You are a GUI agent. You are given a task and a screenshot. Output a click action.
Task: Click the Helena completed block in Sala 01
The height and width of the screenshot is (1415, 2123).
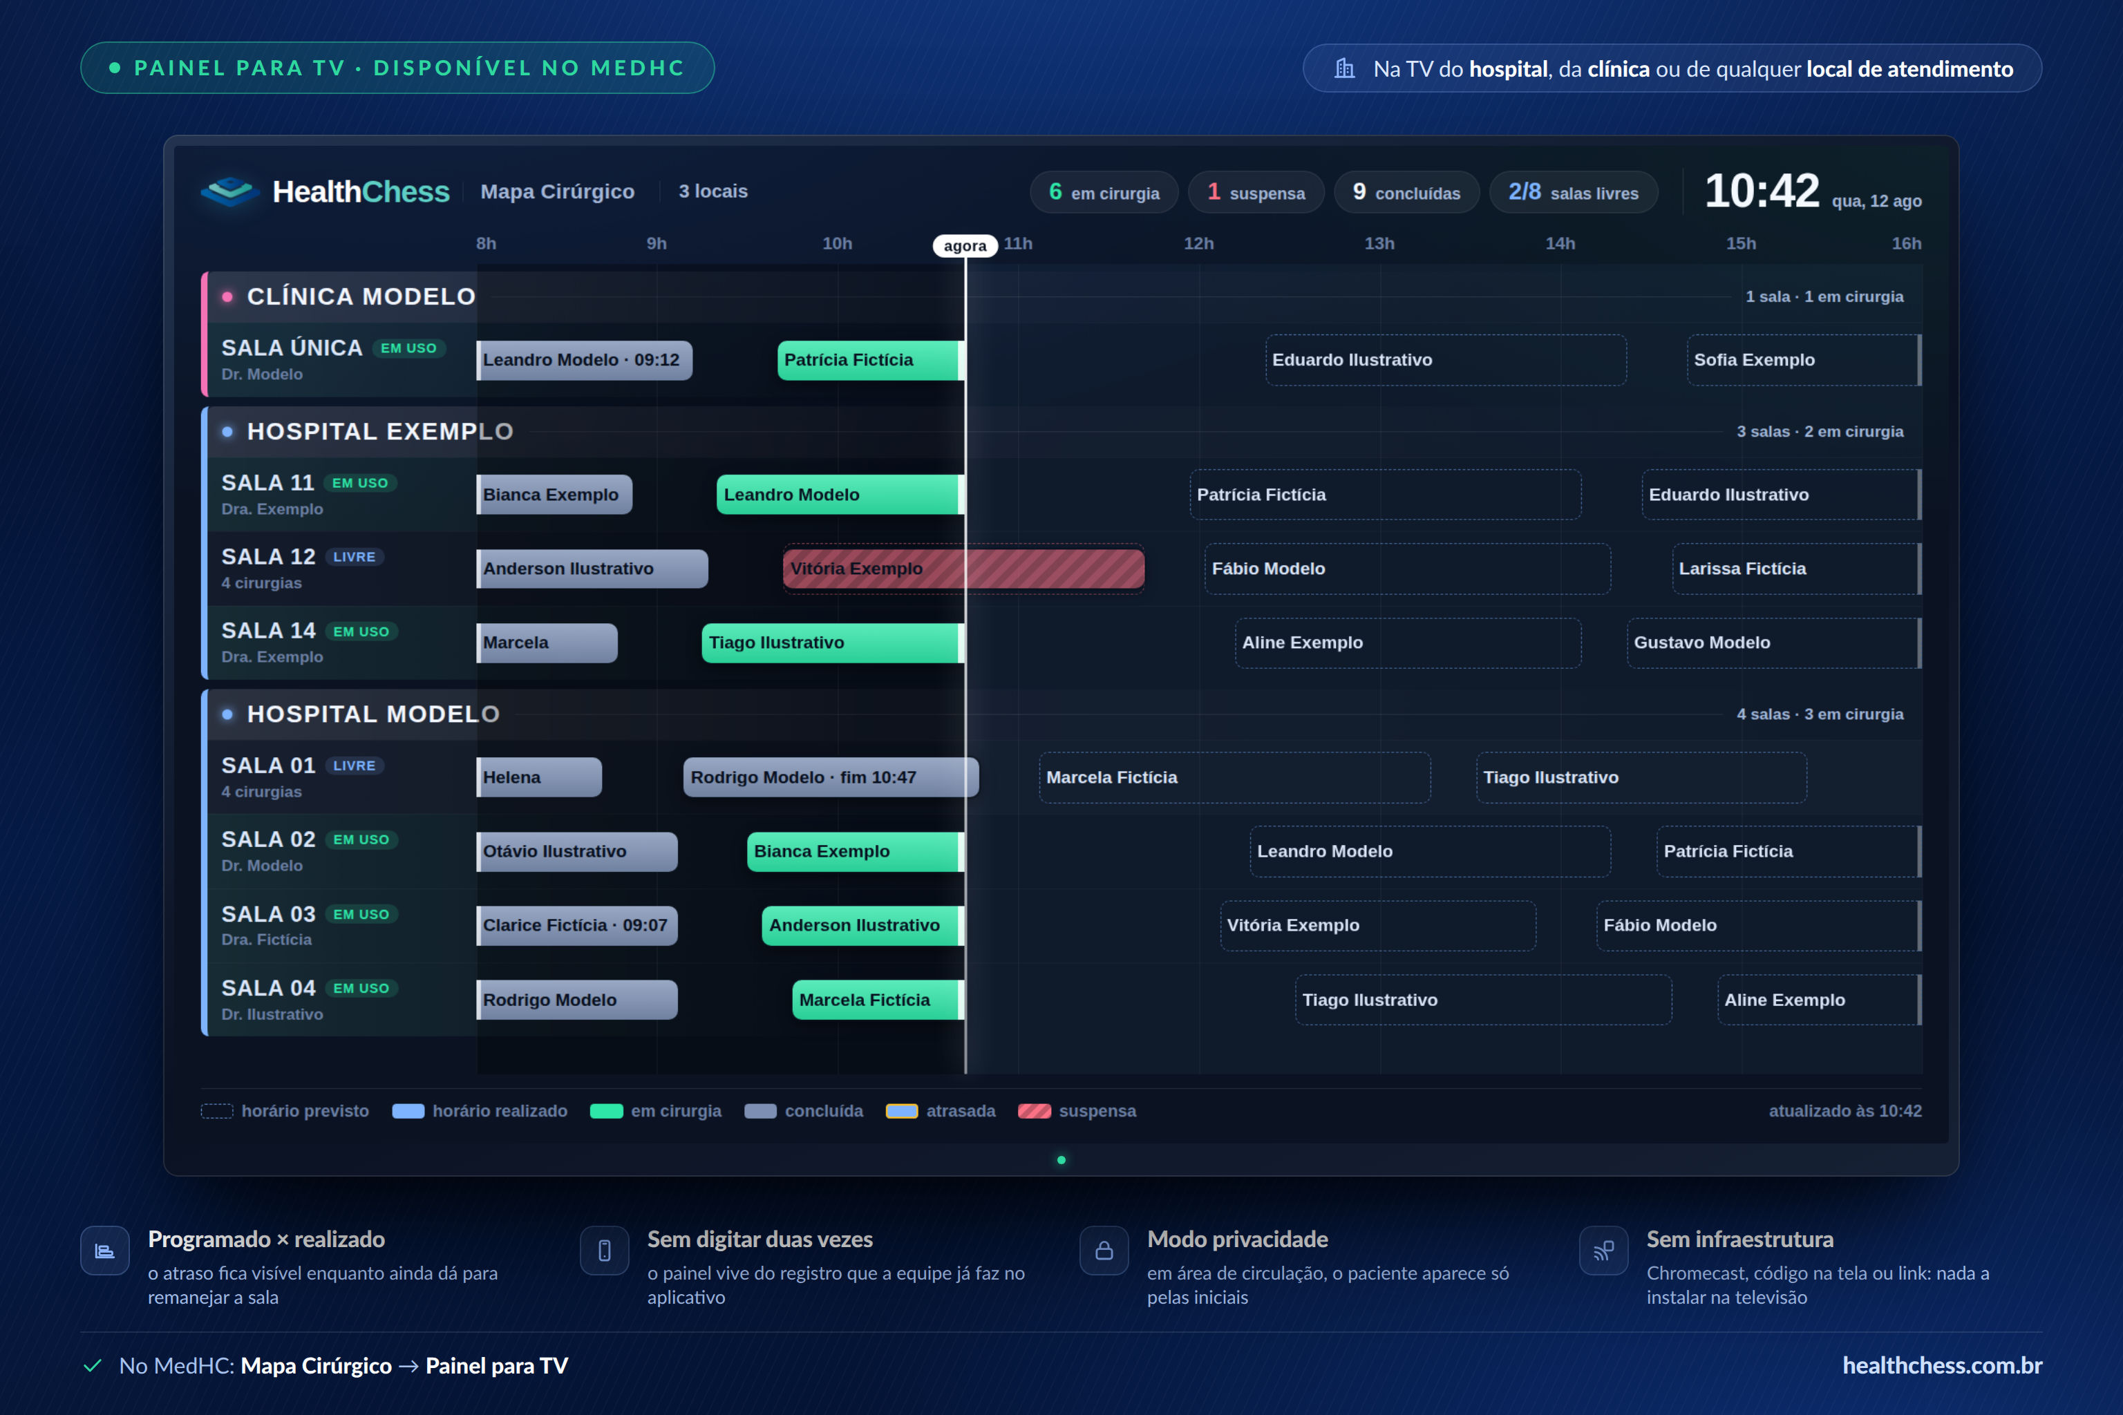tap(539, 778)
